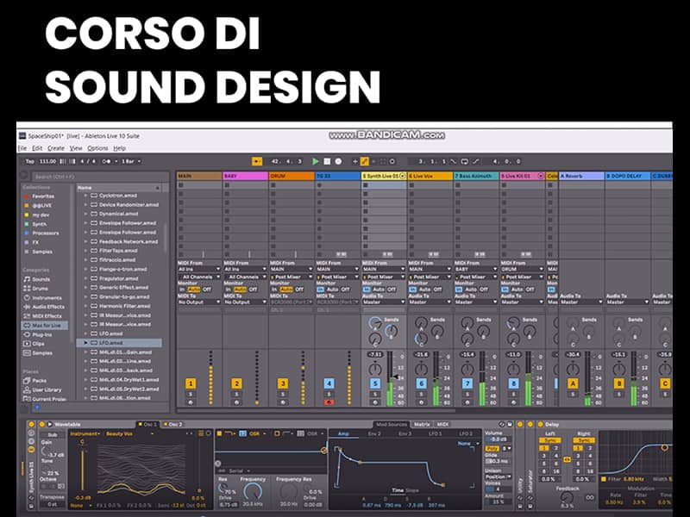This screenshot has height=517, width=690.
Task: Toggle the Follow button left of position
Action: coord(257,161)
